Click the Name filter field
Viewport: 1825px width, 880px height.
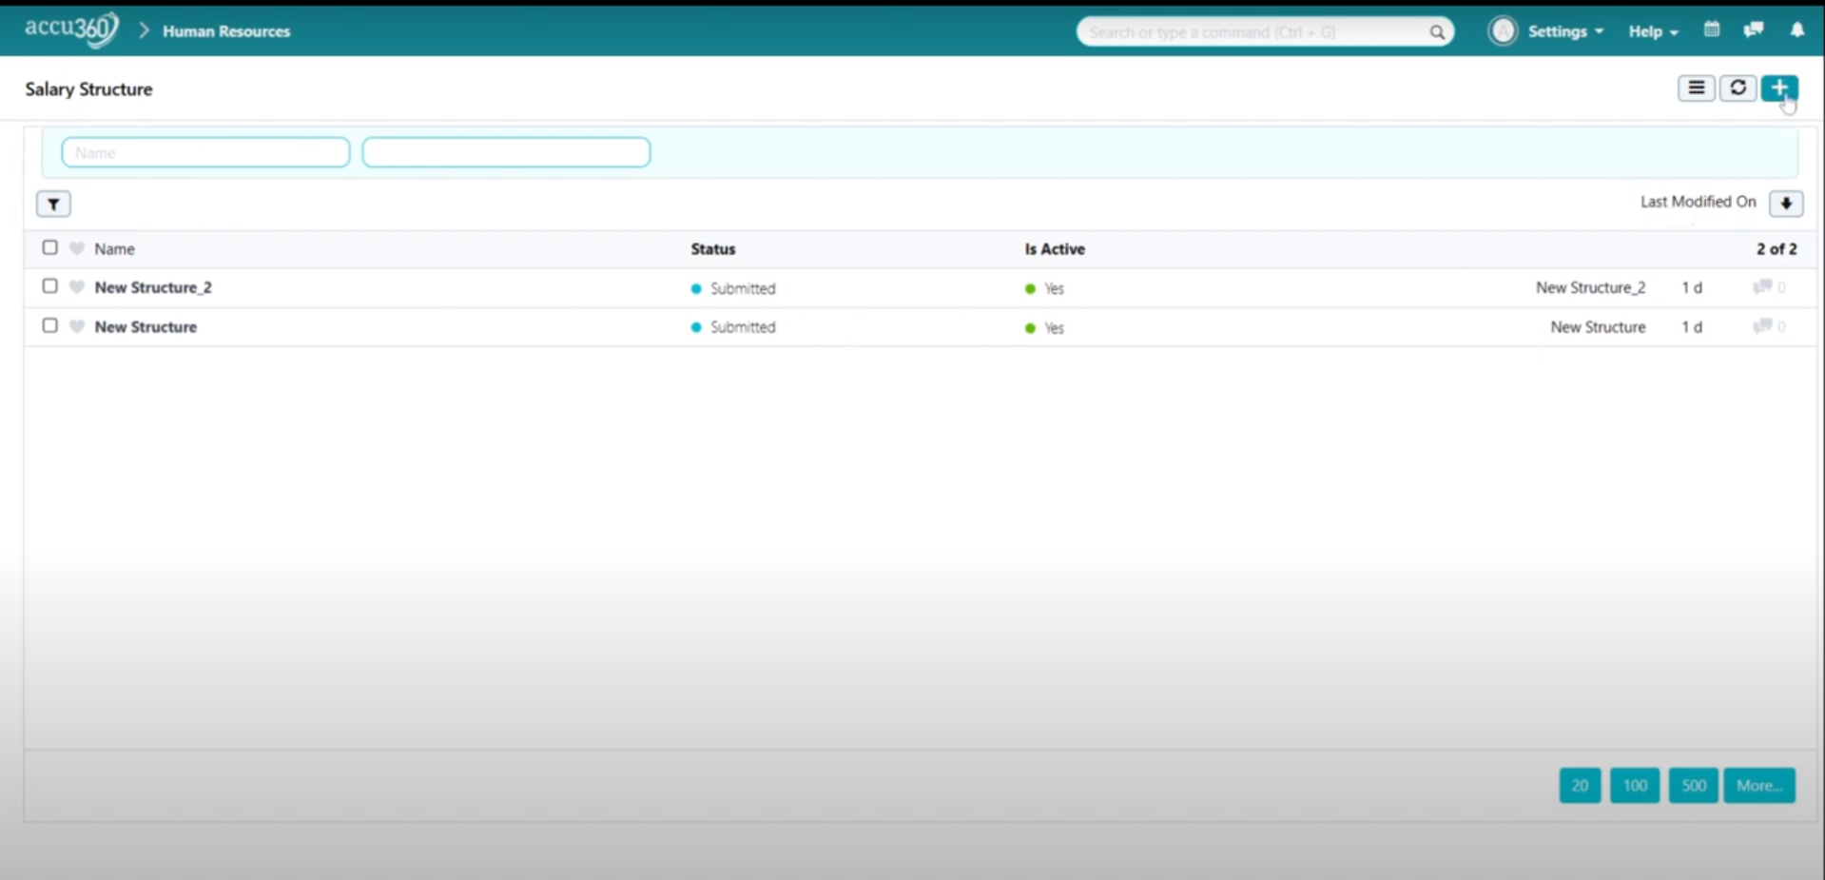[x=205, y=152]
